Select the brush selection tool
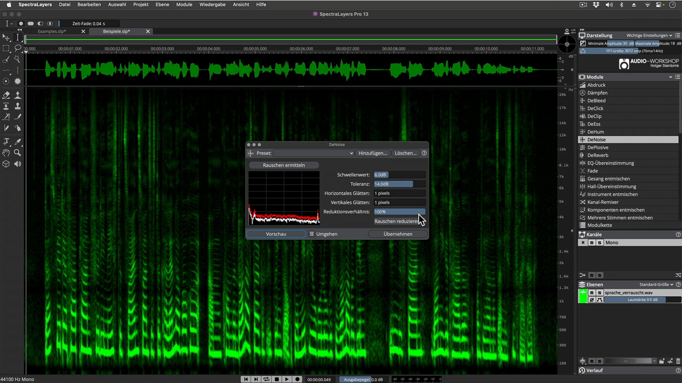This screenshot has width=682, height=383. coord(6,59)
